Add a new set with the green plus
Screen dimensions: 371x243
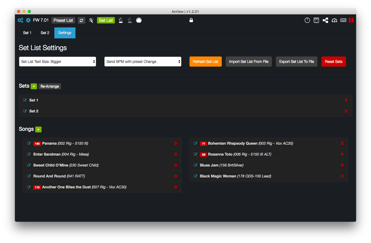tap(34, 86)
